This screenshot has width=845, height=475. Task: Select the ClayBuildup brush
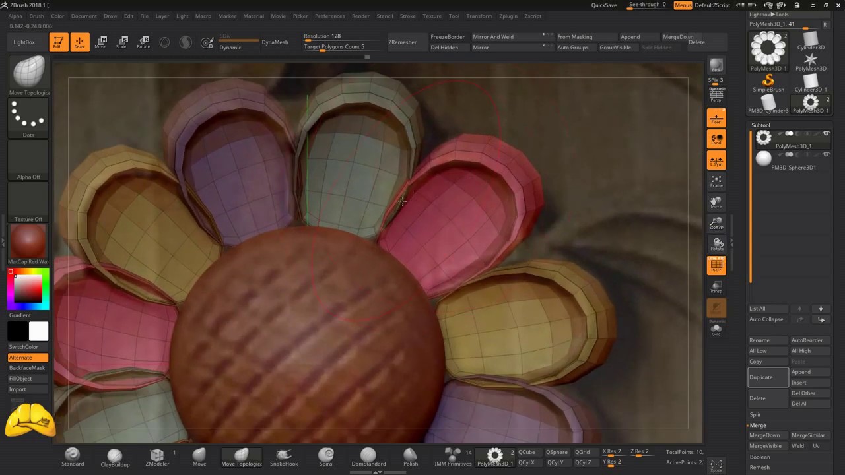(115, 458)
